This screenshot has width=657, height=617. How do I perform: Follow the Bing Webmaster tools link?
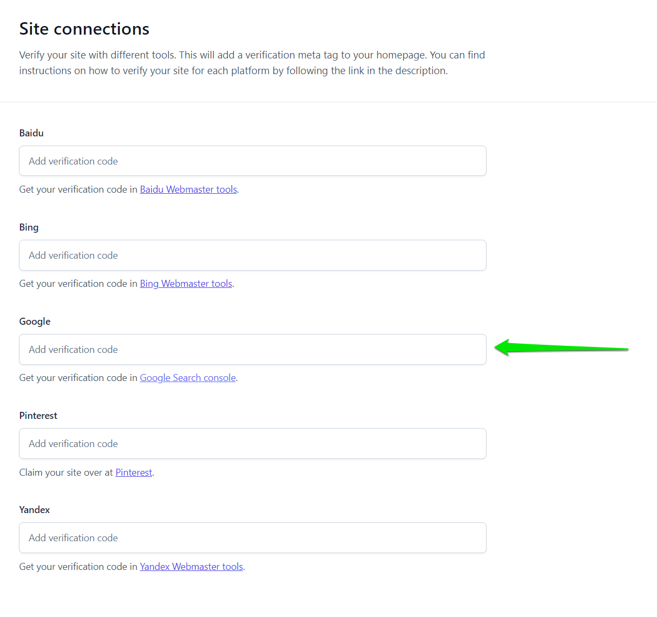click(x=186, y=284)
